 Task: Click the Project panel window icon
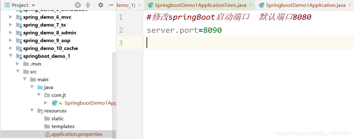click(x=7, y=5)
